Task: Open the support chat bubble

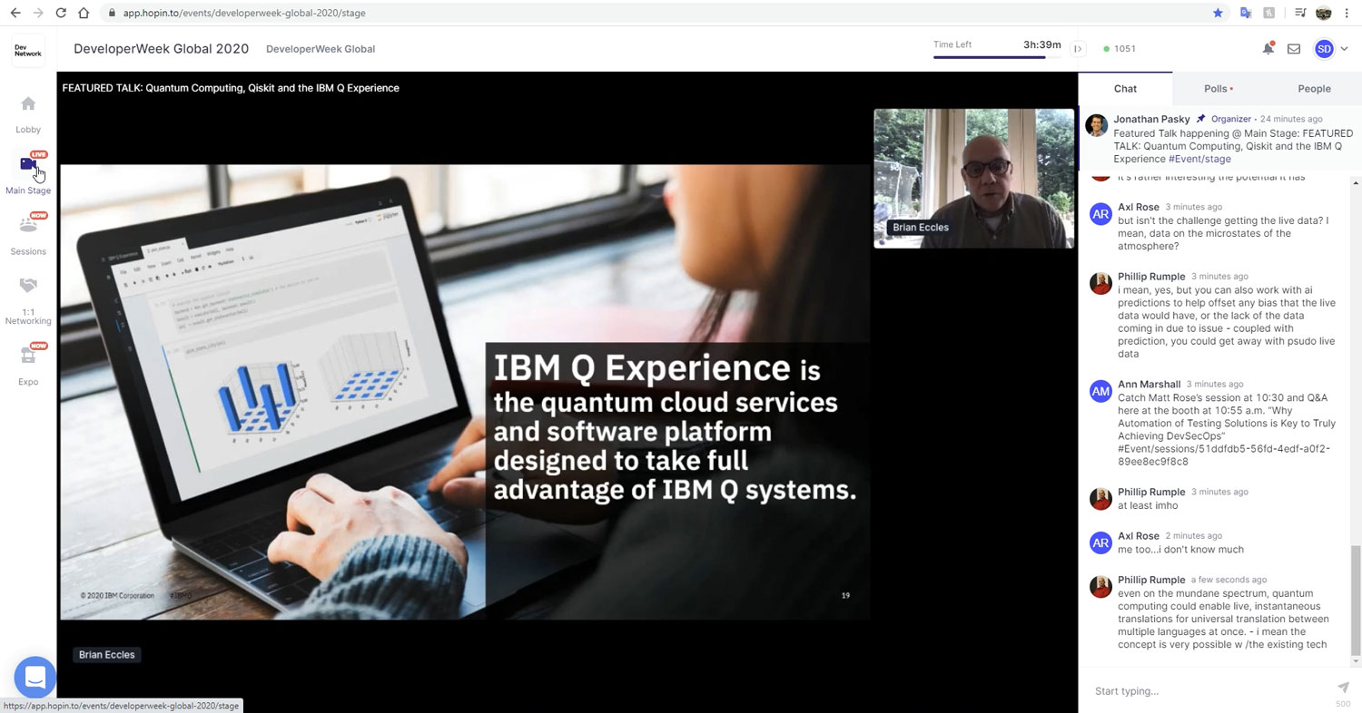Action: [35, 678]
